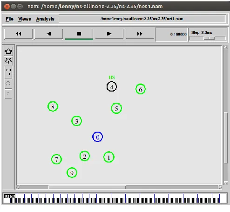Select green node 2
230x212 pixels.
(85, 156)
